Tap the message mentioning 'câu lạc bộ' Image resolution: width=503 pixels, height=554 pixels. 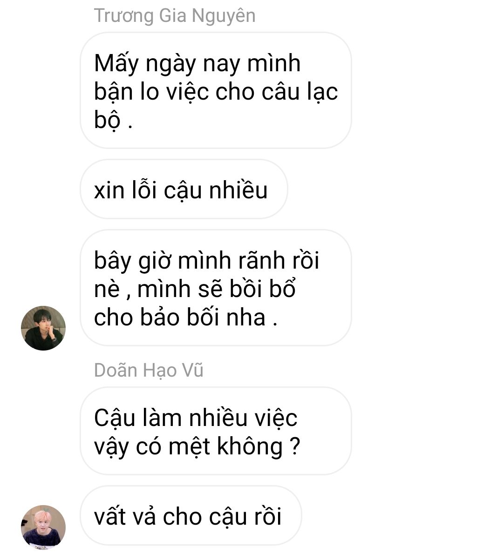[x=216, y=90]
